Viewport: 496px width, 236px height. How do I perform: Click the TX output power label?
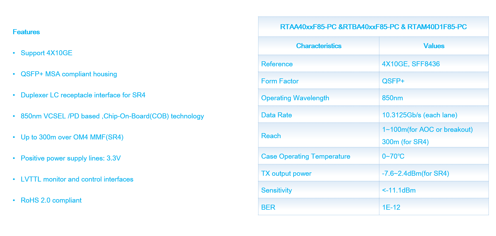[x=286, y=173]
